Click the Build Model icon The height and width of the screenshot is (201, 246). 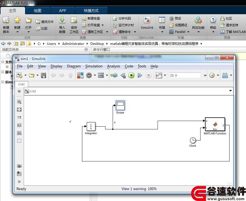225,76
